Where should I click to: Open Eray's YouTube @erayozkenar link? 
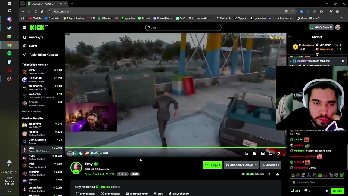(x=137, y=194)
